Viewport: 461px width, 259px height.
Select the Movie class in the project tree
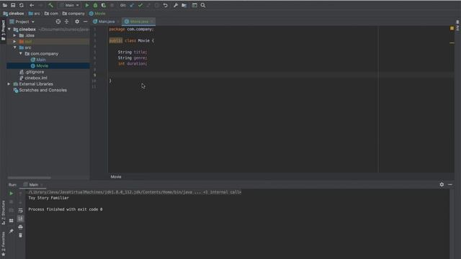pyautogui.click(x=40, y=65)
